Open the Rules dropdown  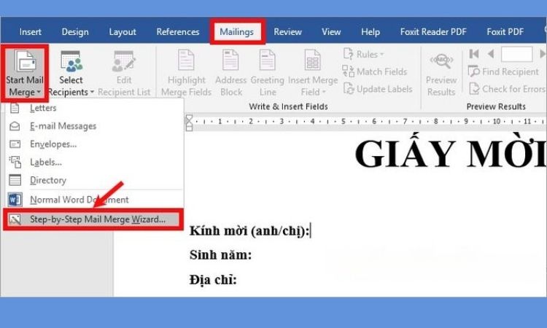tap(363, 55)
